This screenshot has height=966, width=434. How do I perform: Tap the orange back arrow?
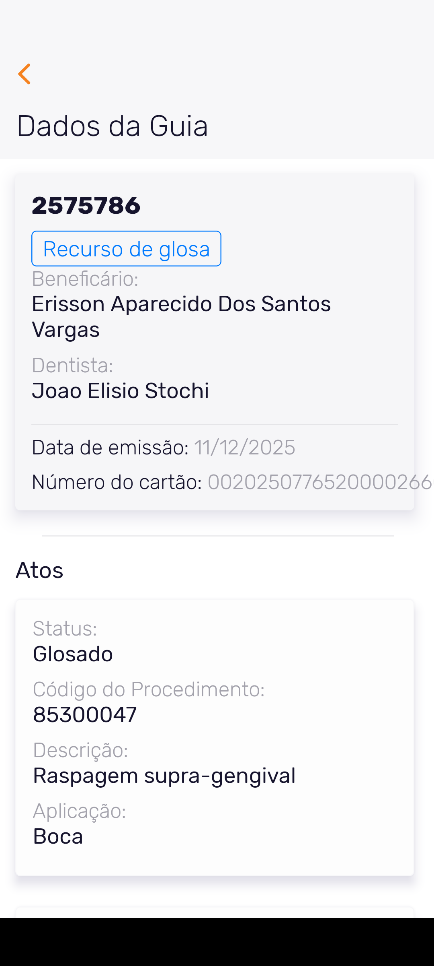(x=25, y=74)
